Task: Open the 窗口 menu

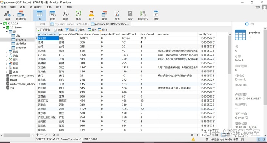Action: pyautogui.click(x=59, y=7)
